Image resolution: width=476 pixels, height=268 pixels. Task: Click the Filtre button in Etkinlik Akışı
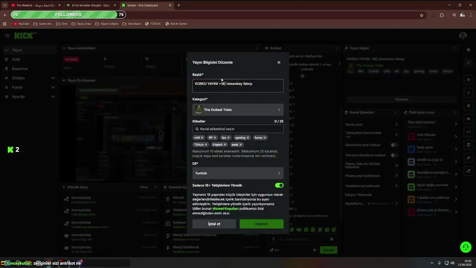pos(144,187)
